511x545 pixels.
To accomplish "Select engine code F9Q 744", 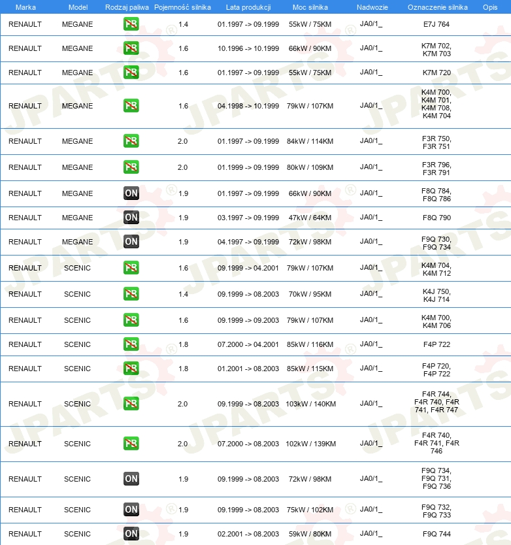I will tap(437, 534).
